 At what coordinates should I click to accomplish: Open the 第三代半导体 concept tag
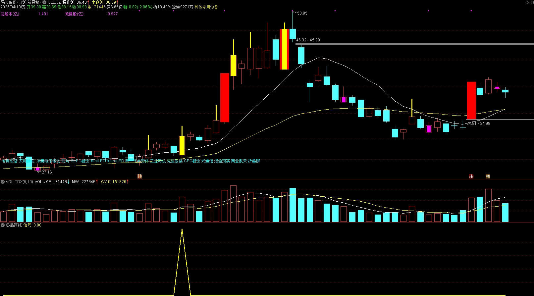click(137, 161)
